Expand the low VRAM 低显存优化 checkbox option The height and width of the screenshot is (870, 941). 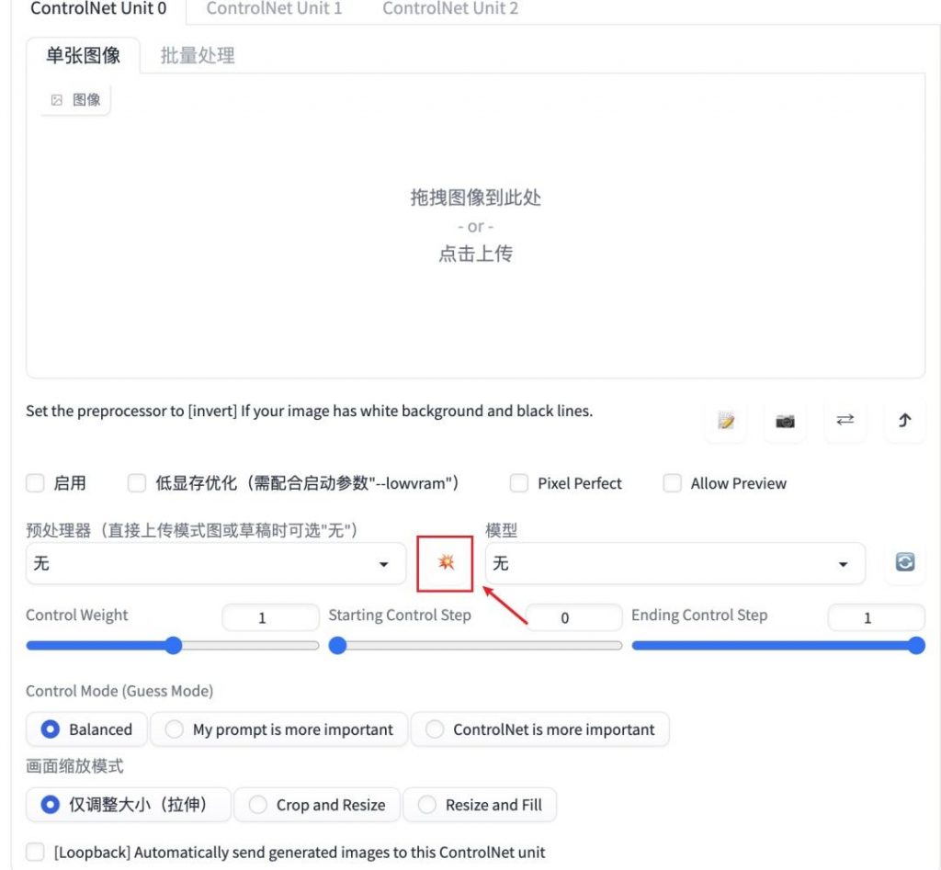tap(136, 483)
